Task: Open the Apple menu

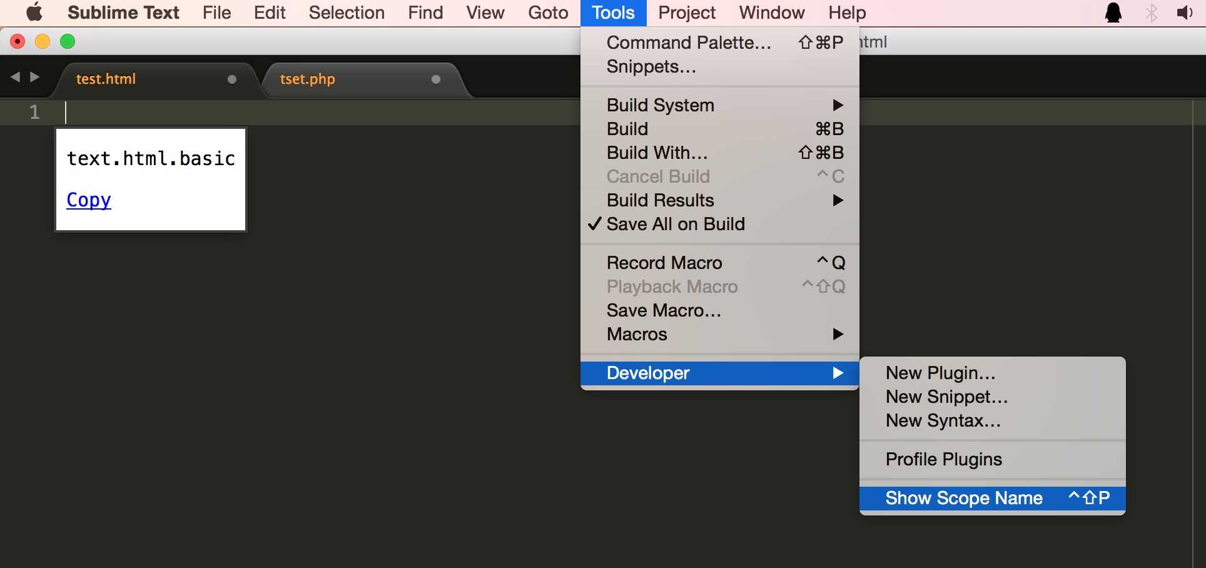Action: [34, 13]
